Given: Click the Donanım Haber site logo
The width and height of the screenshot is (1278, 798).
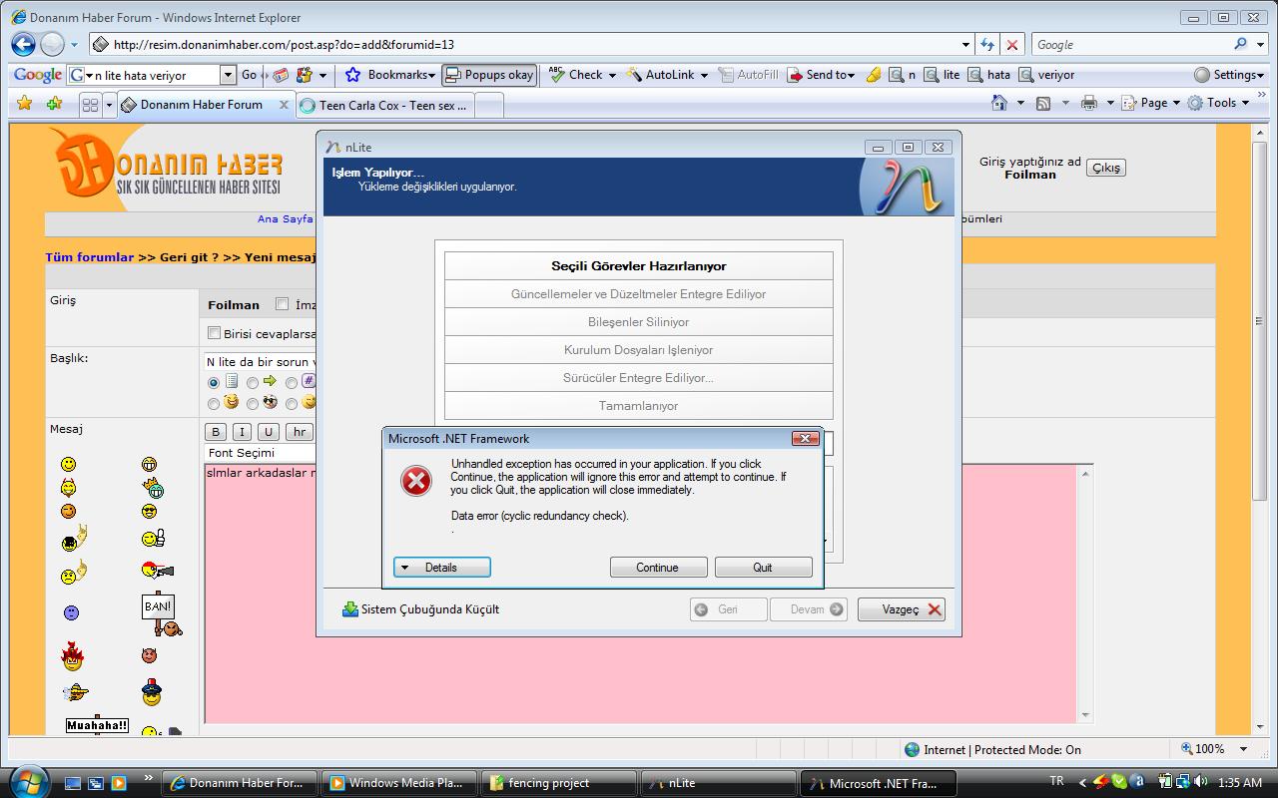Looking at the screenshot, I should [168, 170].
